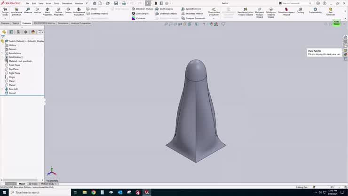Switch to the Sketch ribbon tab
Image resolution: width=348 pixels, height=196 pixels.
click(x=16, y=23)
